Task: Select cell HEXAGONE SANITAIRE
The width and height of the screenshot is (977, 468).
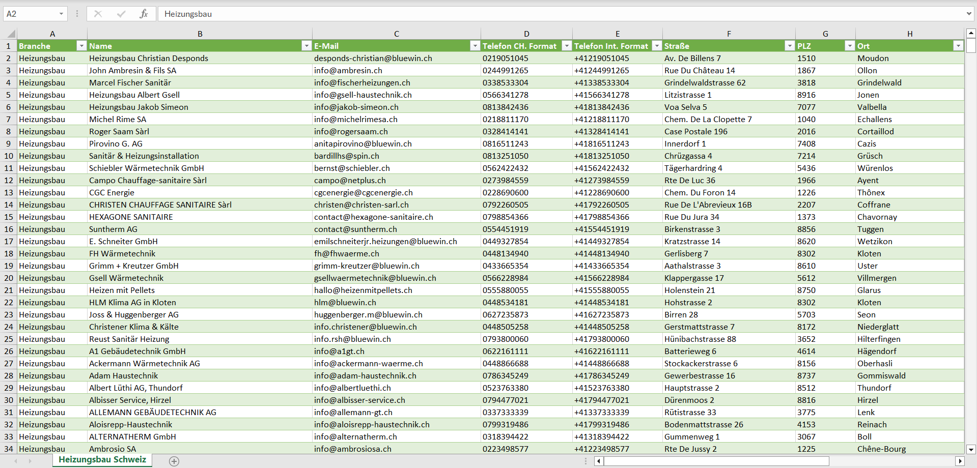Action: (200, 217)
